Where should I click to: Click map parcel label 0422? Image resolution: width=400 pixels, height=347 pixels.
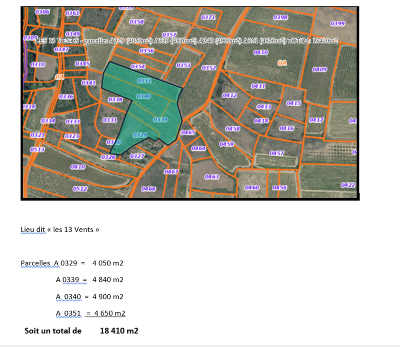click(348, 185)
